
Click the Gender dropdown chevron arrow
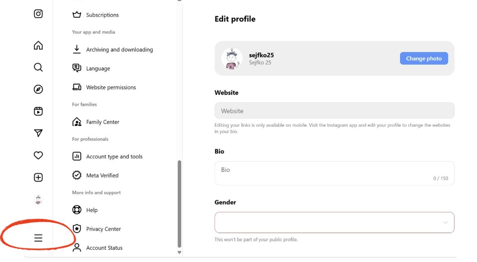tap(445, 223)
